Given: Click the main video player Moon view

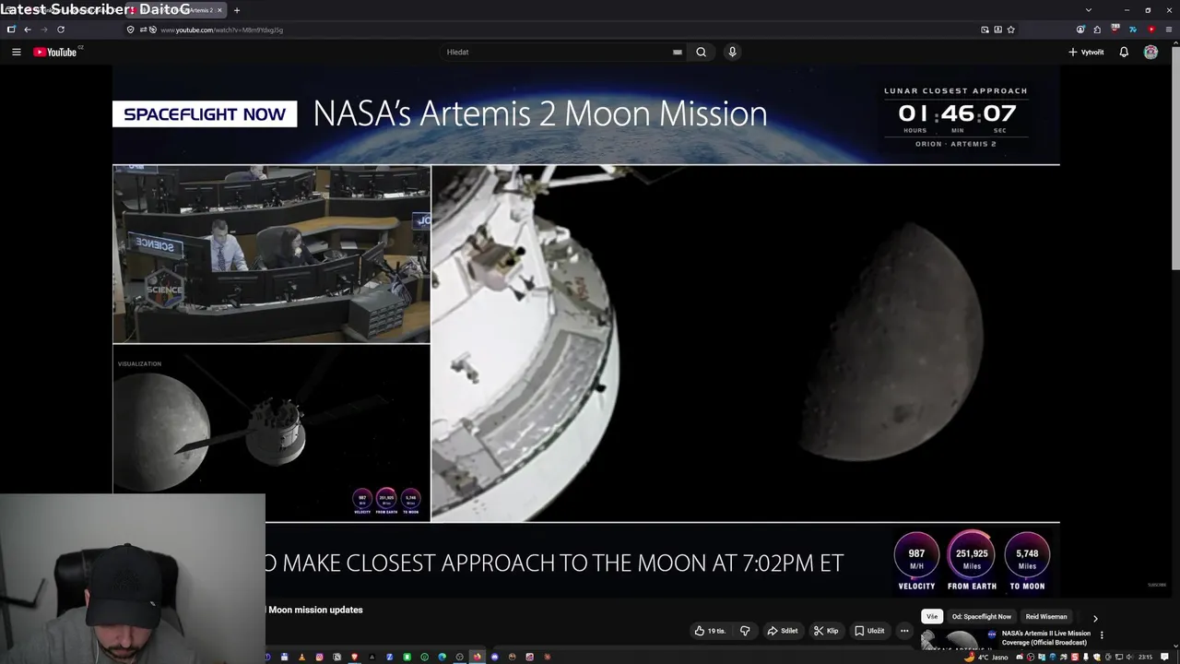Looking at the screenshot, I should tap(745, 343).
